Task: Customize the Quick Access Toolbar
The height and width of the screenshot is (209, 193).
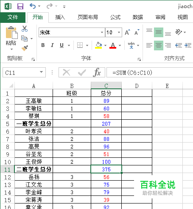Action: pyautogui.click(x=64, y=6)
